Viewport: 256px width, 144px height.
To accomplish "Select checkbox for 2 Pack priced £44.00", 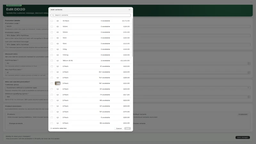I will (52, 112).
